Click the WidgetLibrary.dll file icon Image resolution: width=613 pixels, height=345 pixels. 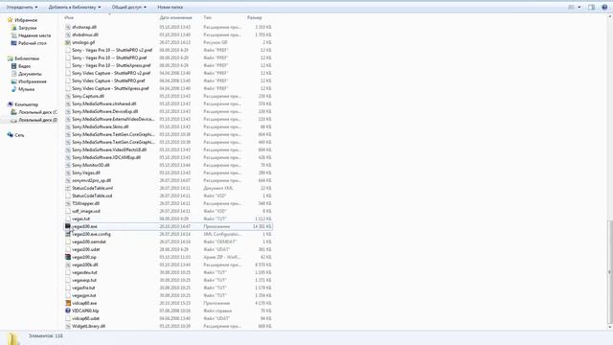tap(68, 326)
